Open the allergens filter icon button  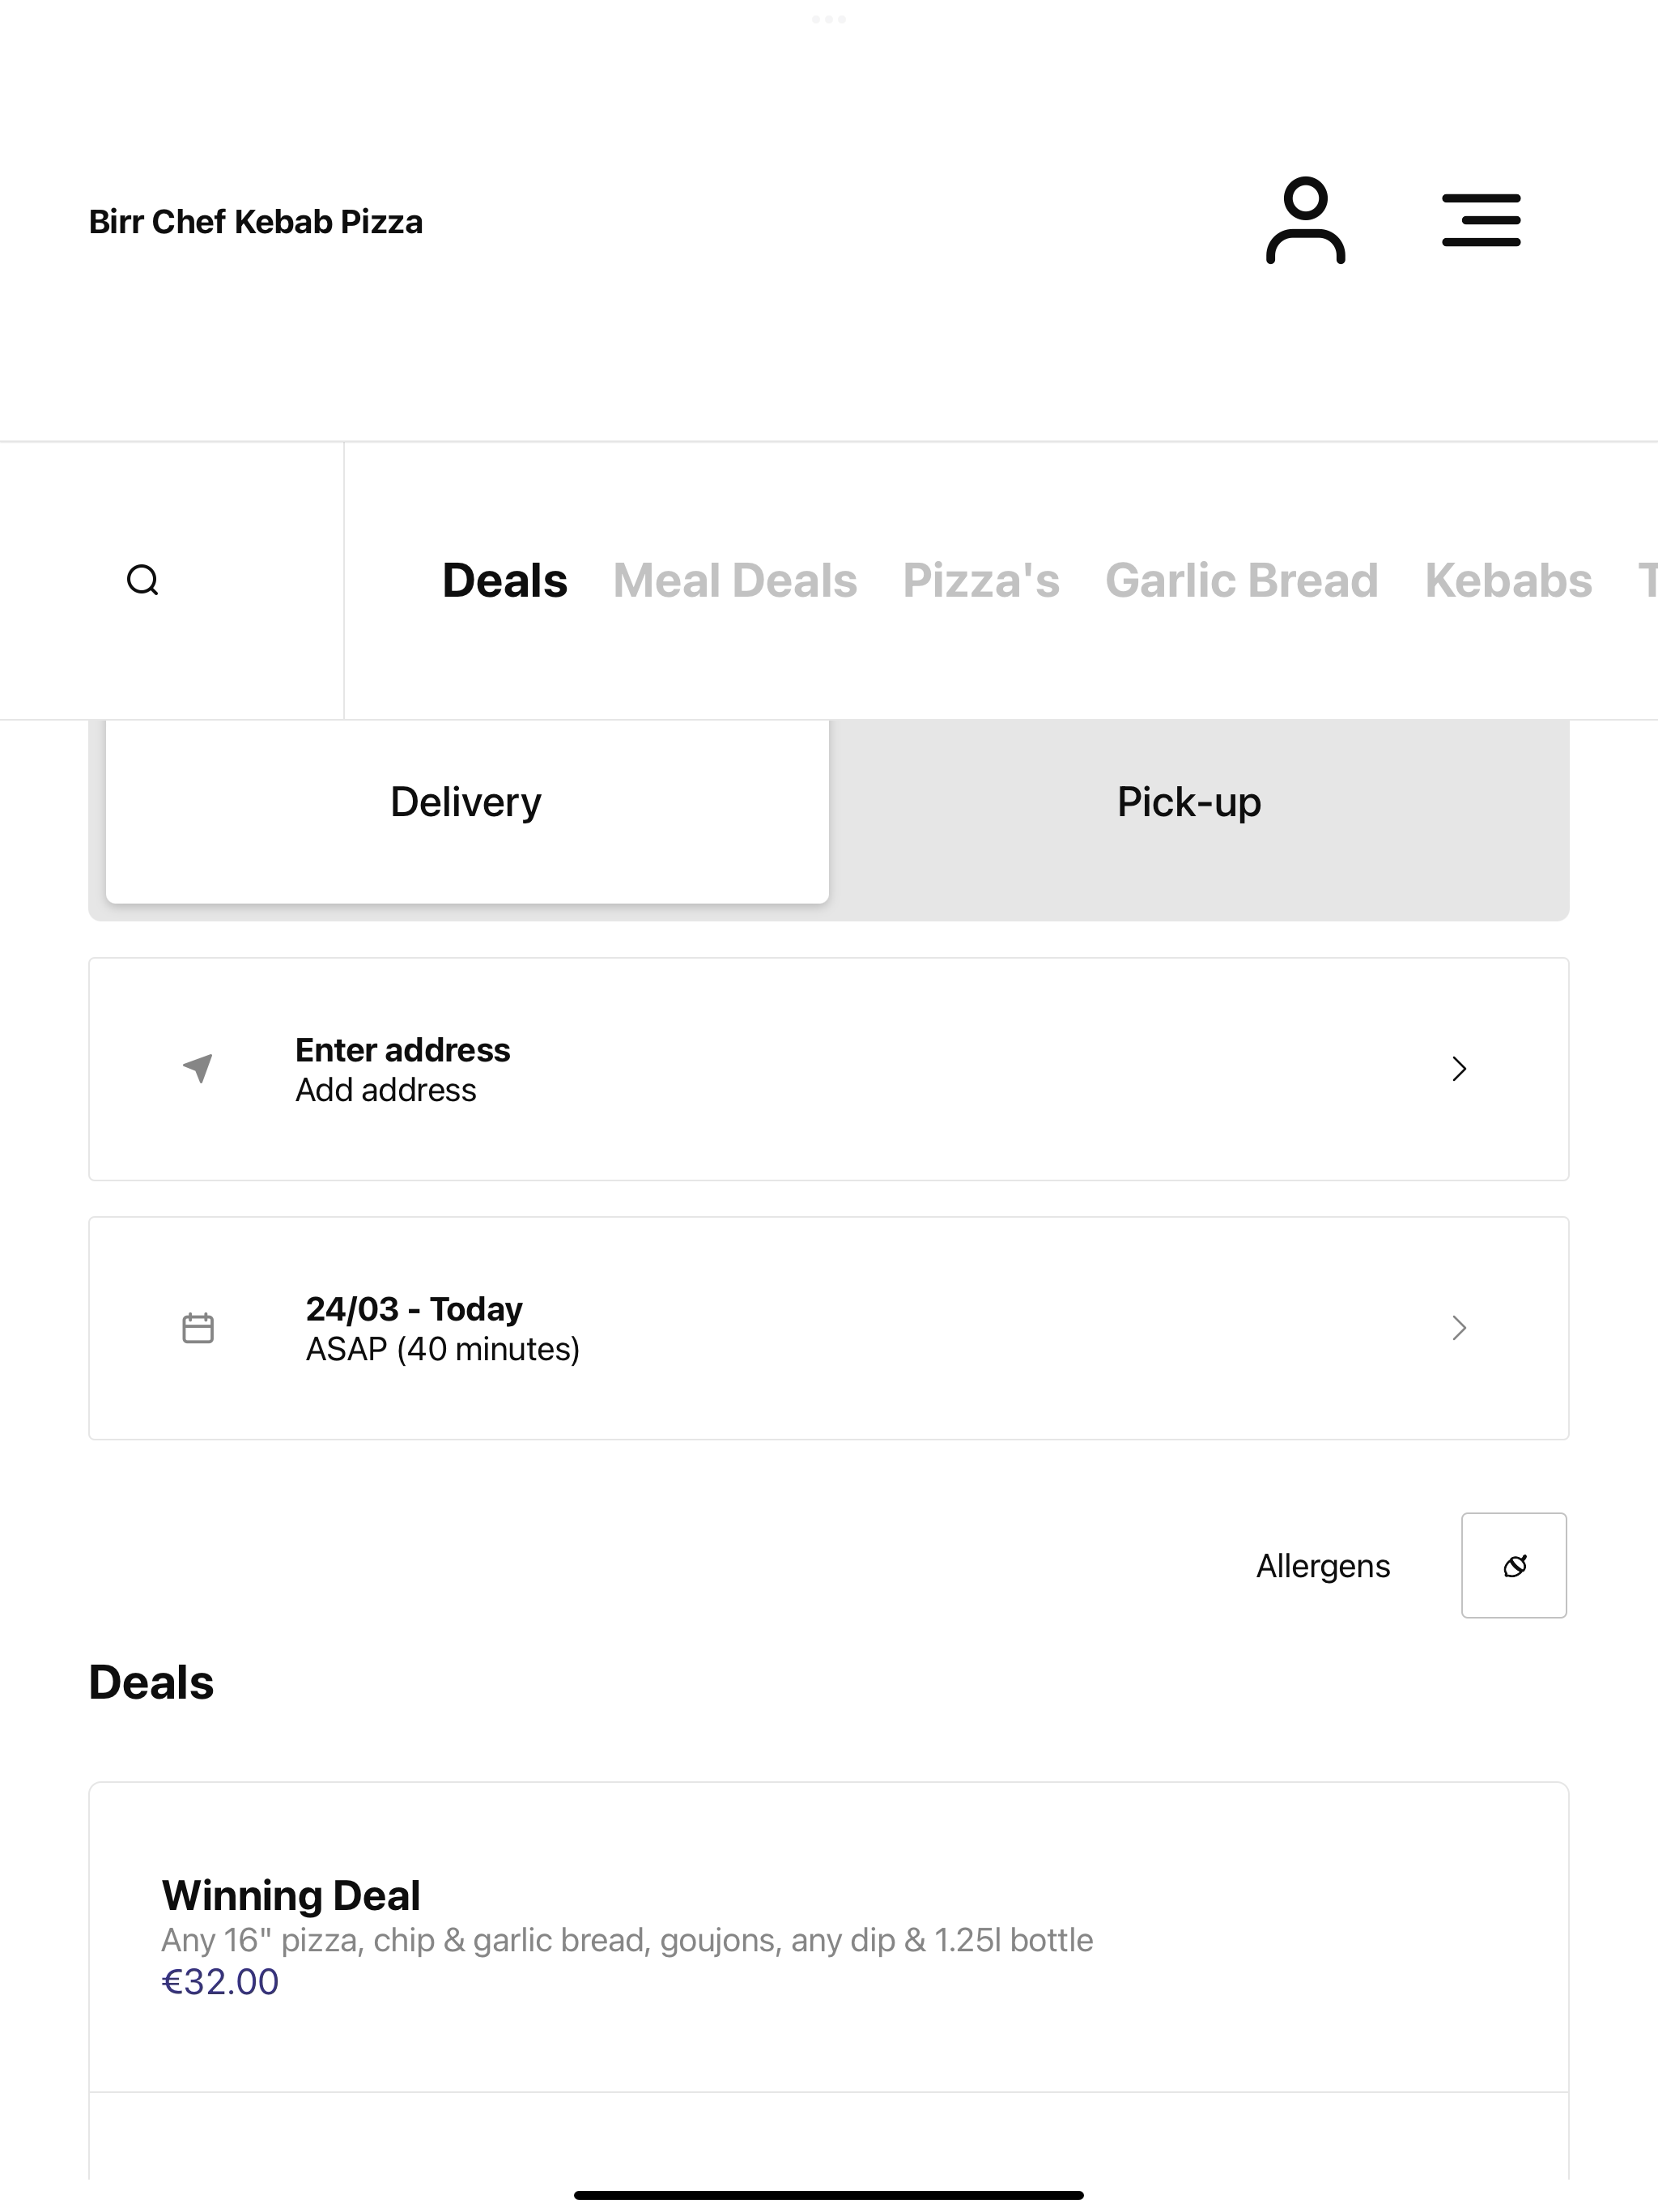tap(1514, 1565)
